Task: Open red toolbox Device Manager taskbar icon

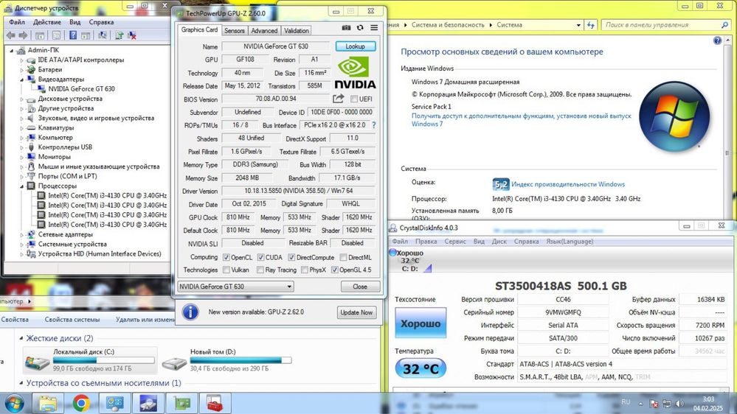Action: (x=215, y=403)
